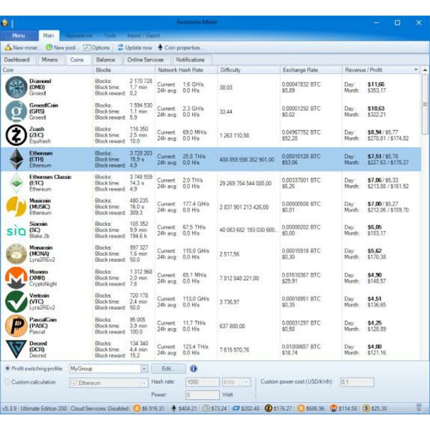Click the Edit button for profile
The height and width of the screenshot is (430, 430).
[168, 369]
